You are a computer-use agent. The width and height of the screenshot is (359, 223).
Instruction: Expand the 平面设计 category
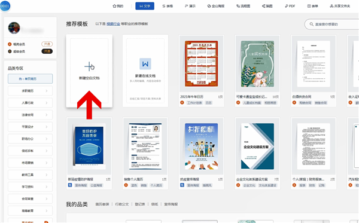31,127
